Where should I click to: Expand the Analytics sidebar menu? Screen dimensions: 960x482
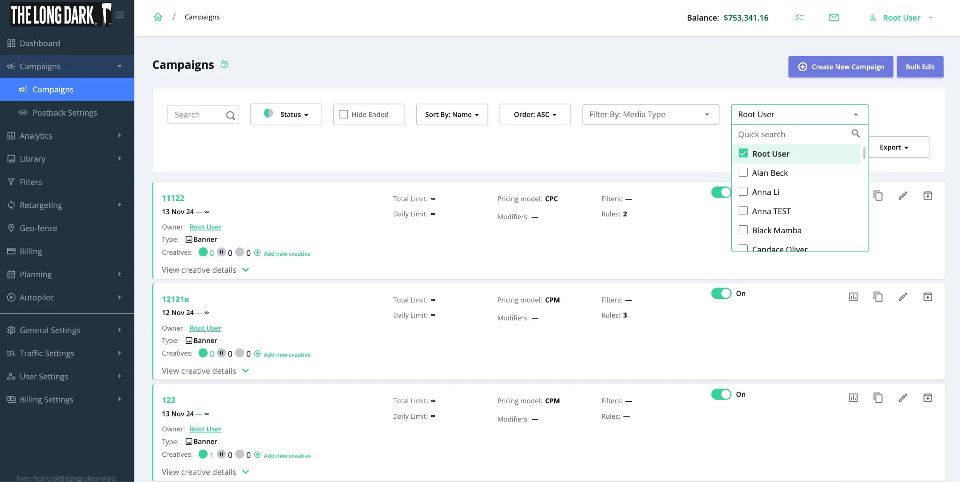click(x=67, y=135)
